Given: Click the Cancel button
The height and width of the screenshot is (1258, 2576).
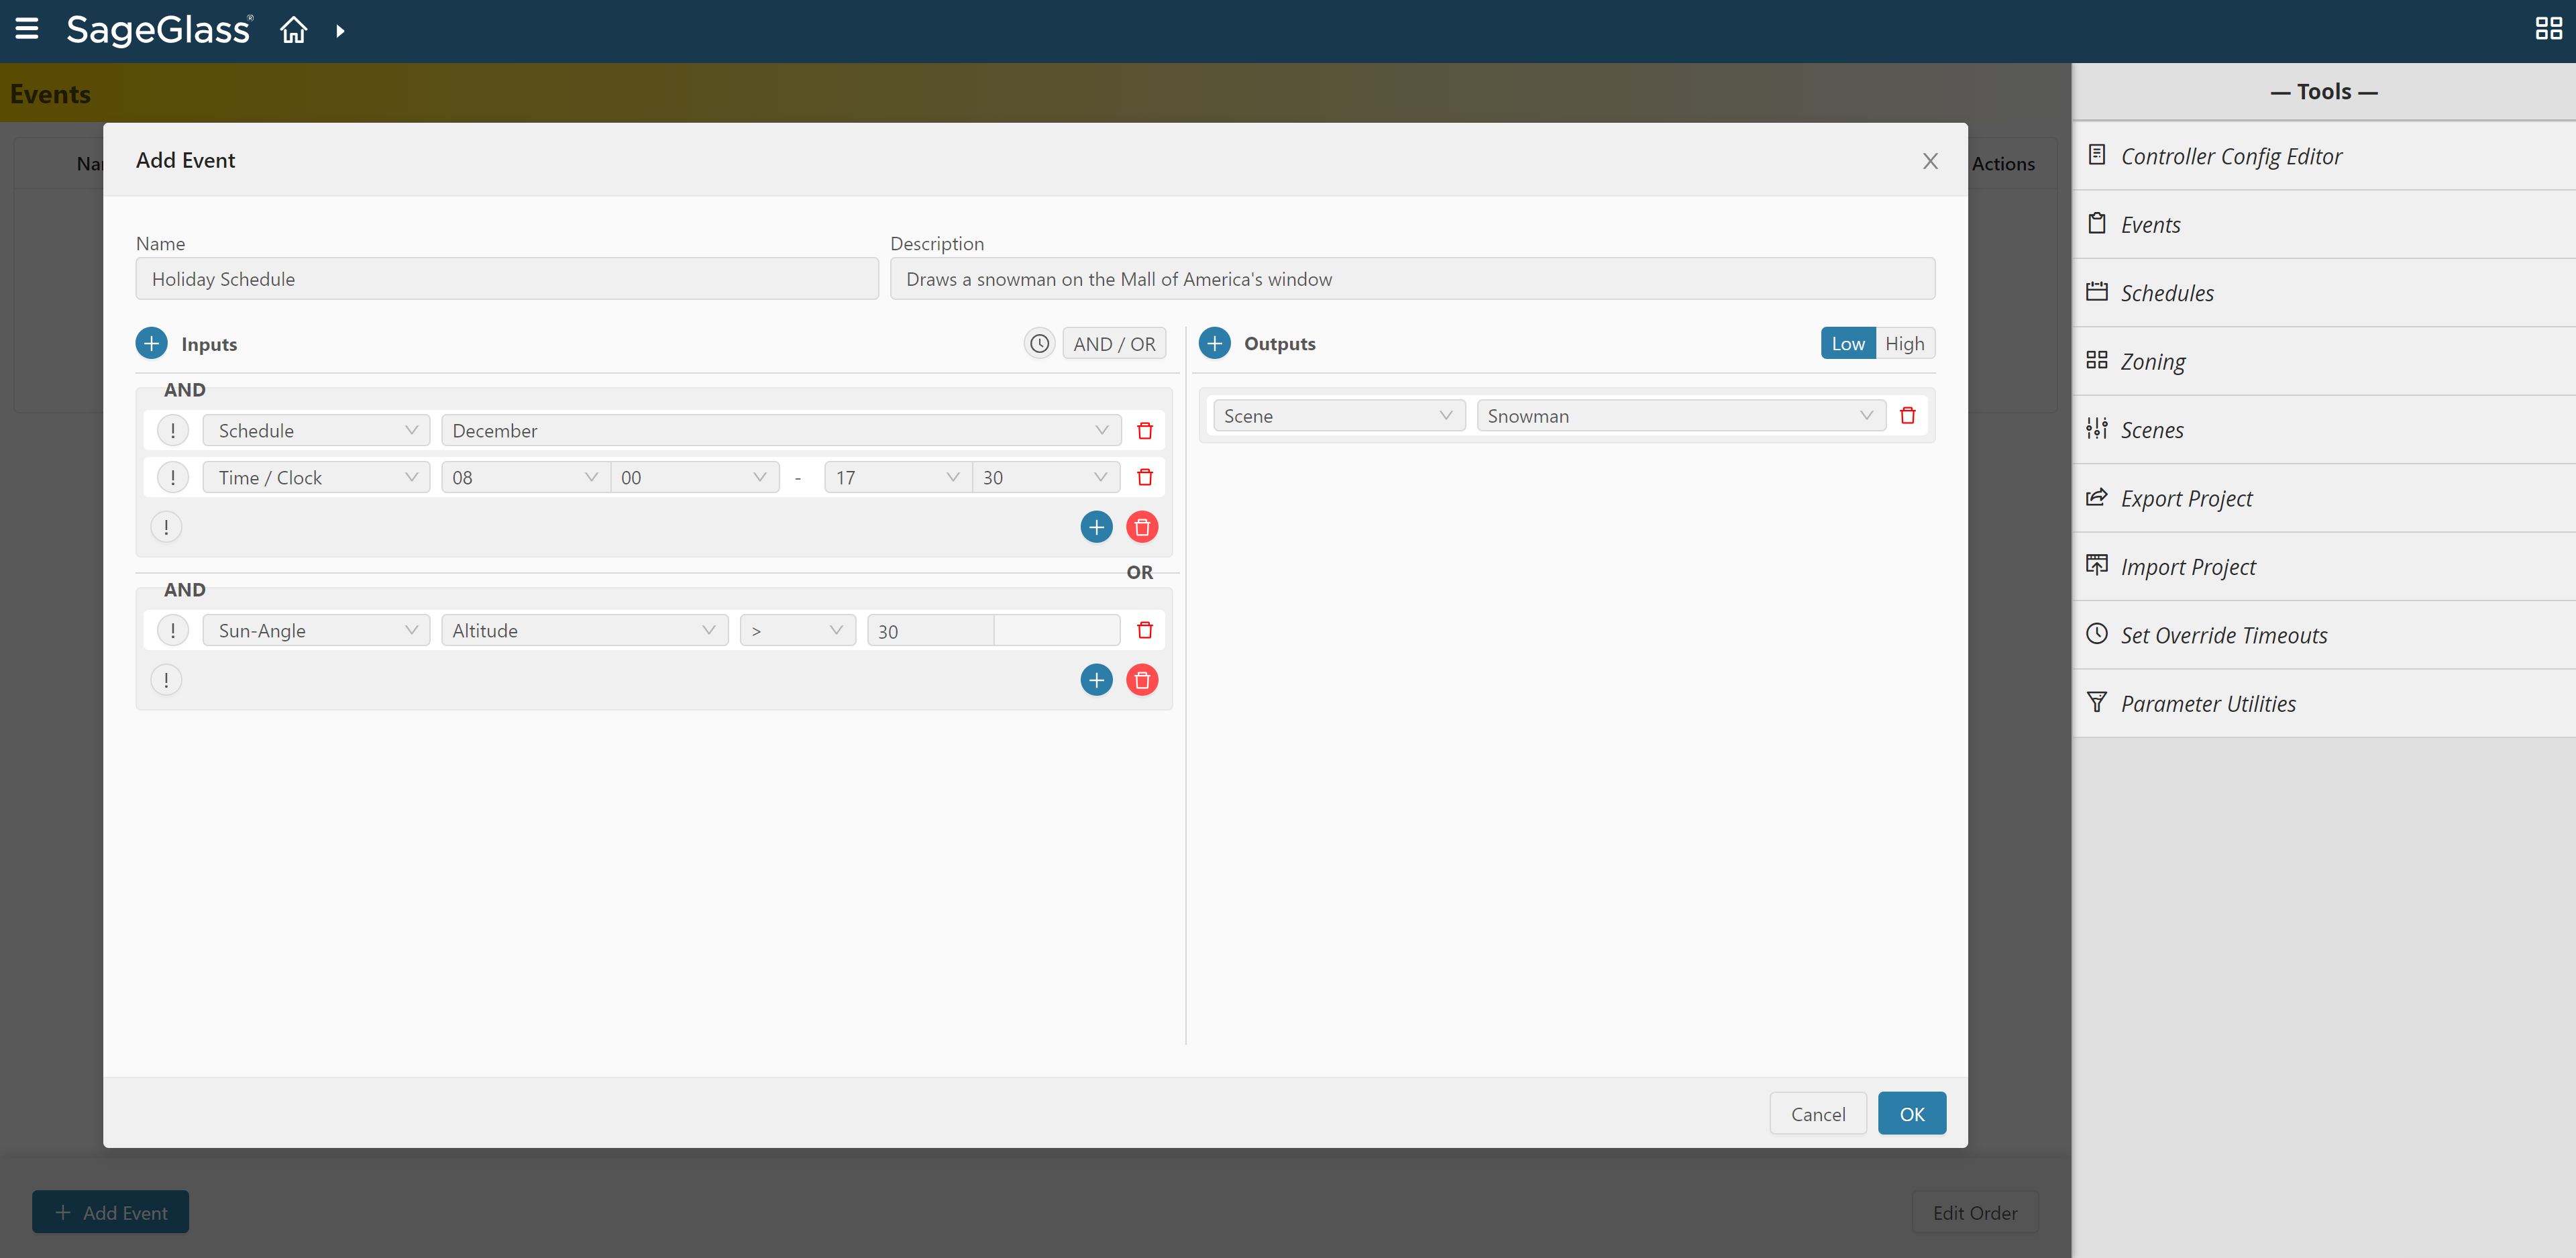Looking at the screenshot, I should 1817,1113.
